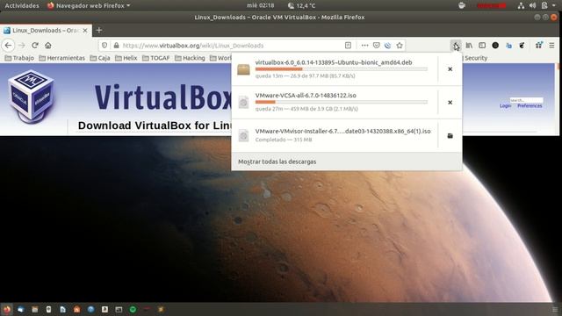Cancel the VMware-VCSA iso download
Image resolution: width=562 pixels, height=316 pixels.
tap(450, 103)
